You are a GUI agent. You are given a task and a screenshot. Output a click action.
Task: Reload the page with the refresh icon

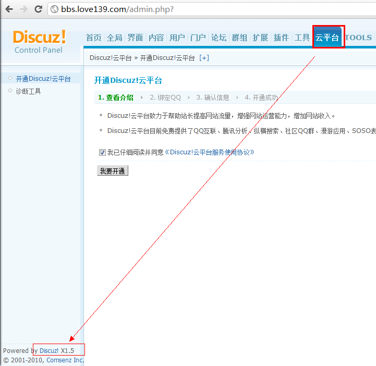coord(39,9)
